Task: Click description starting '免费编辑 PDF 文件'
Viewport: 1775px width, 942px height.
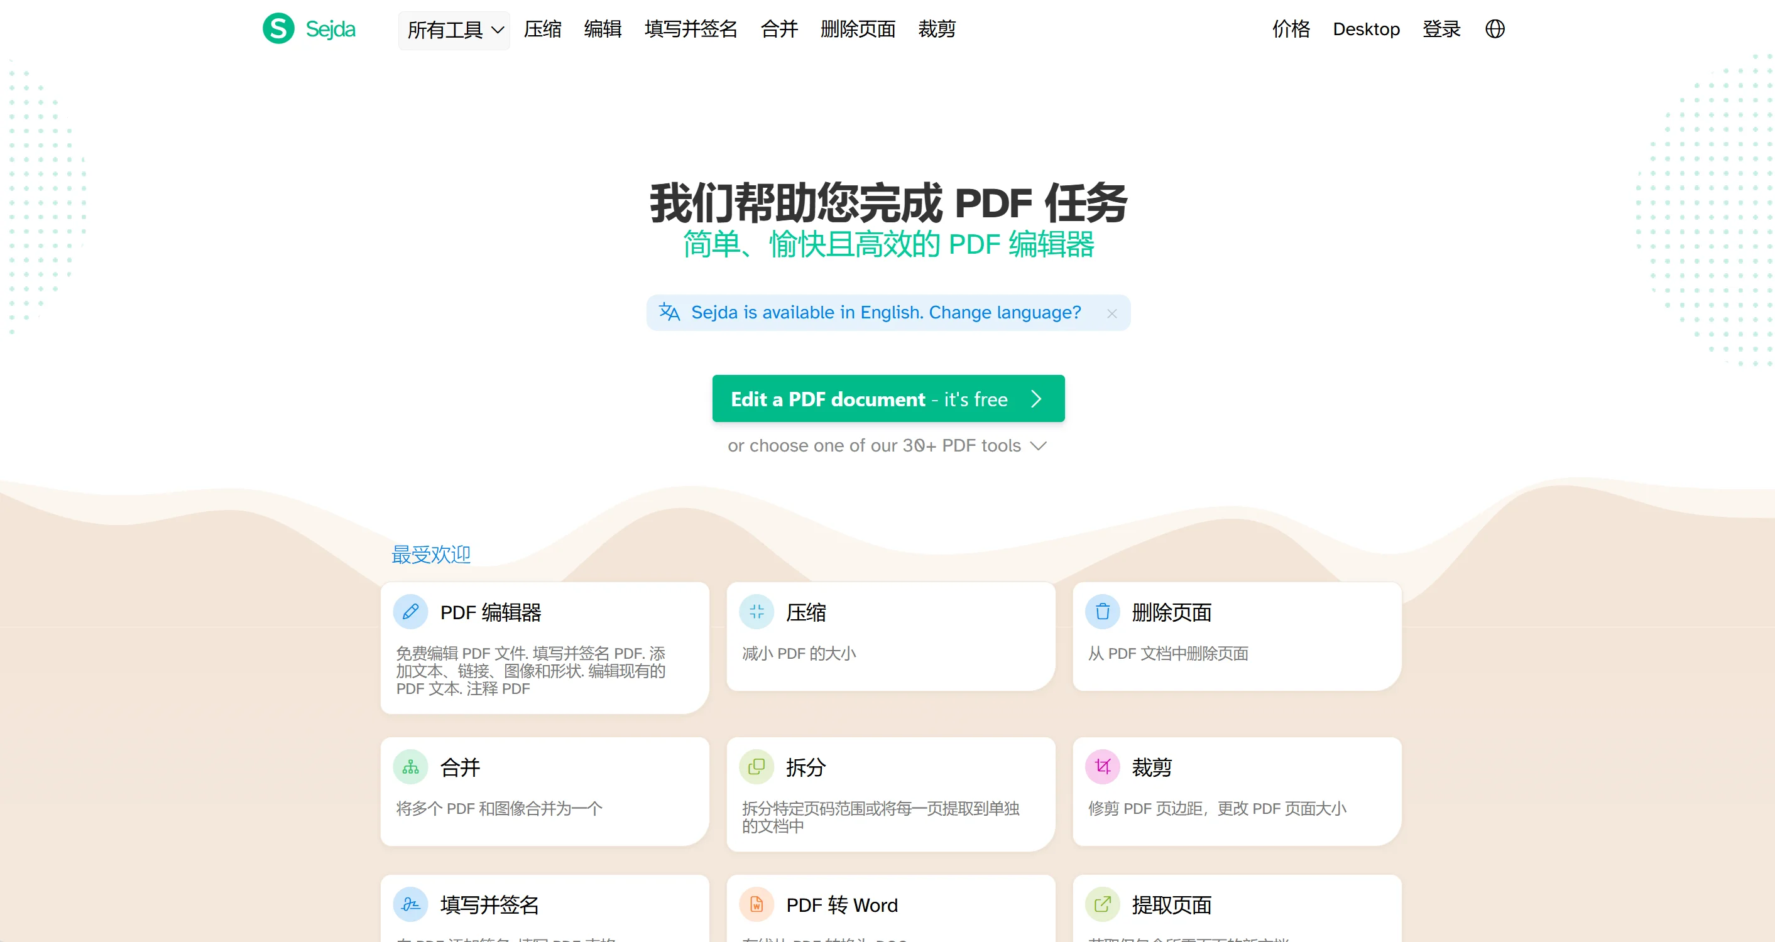Action: tap(530, 671)
